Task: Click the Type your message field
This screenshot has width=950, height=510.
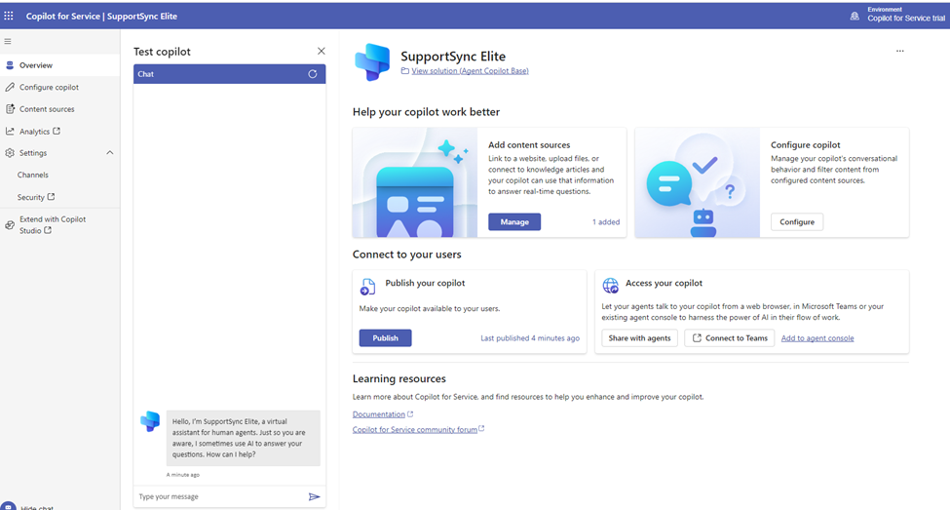Action: click(219, 496)
